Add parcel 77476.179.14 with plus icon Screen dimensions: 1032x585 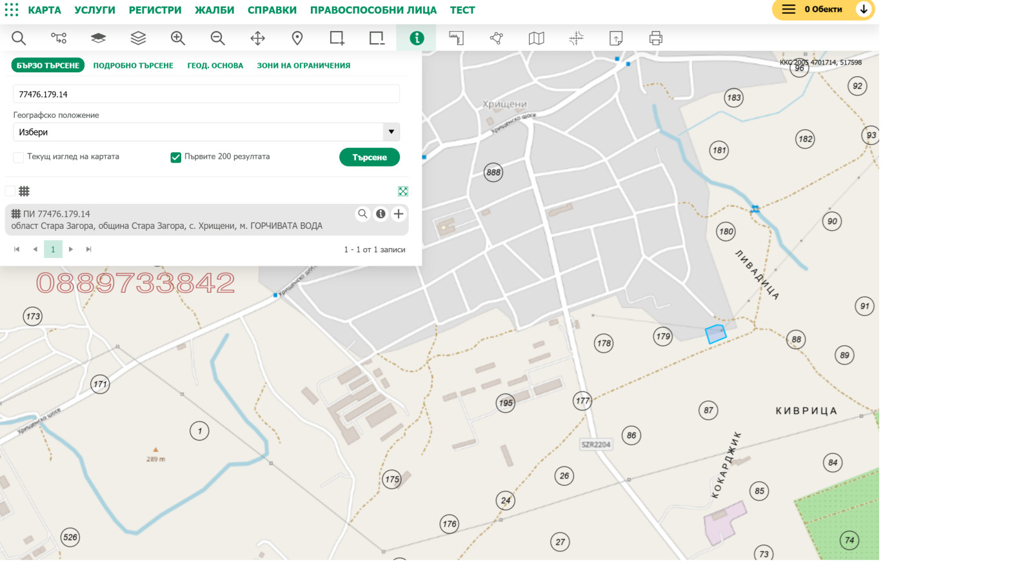399,213
